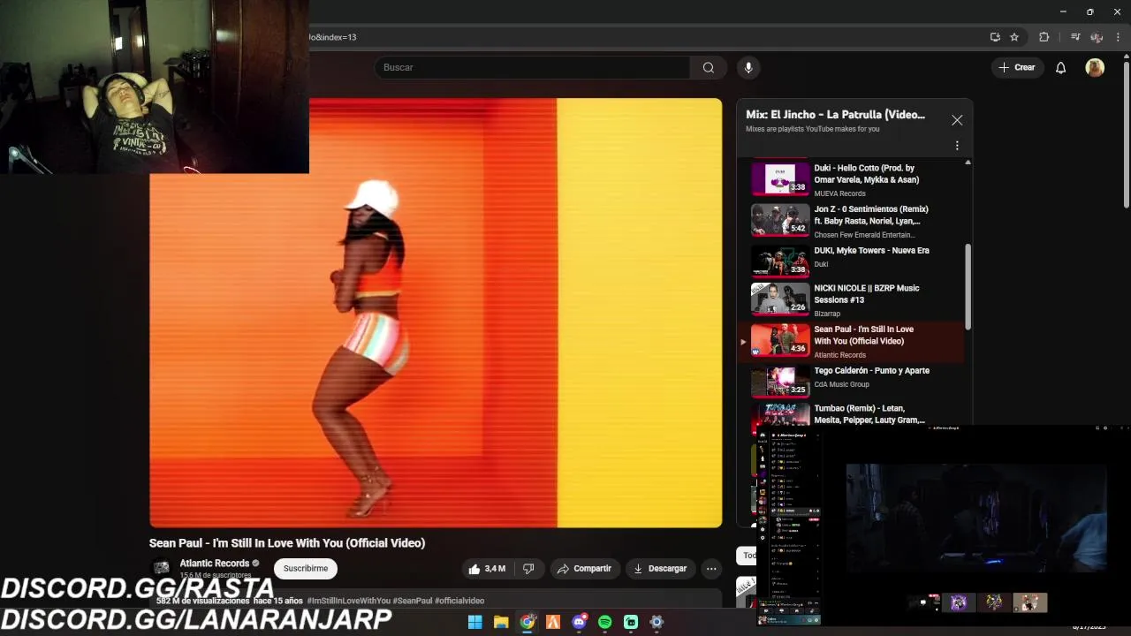Open the Mix playlist options menu
The height and width of the screenshot is (636, 1131).
pos(957,146)
